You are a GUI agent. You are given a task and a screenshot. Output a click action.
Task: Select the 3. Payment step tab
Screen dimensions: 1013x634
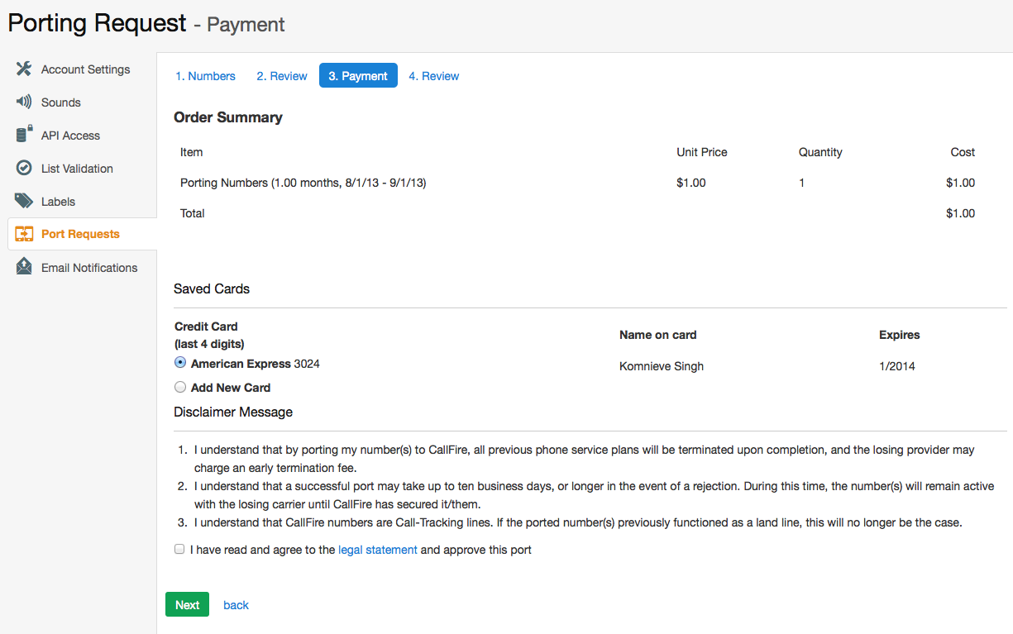[x=358, y=76]
